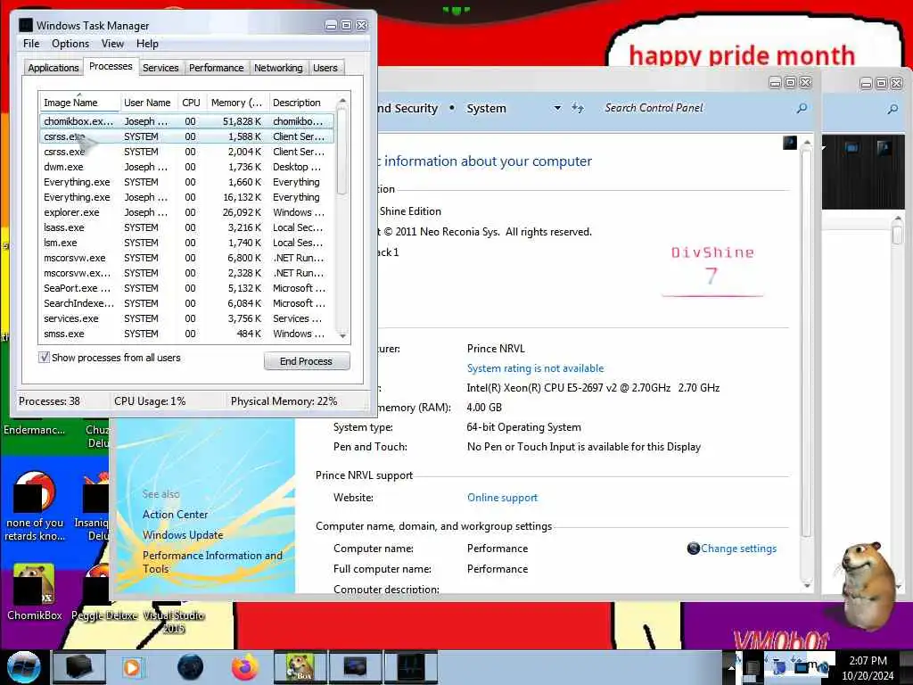This screenshot has height=685, width=913.
Task: Open the Windows Start orb
Action: (23, 667)
